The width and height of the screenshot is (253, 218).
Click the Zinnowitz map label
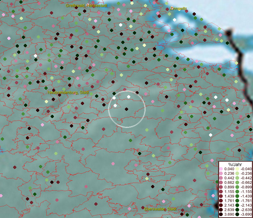coord(178,8)
